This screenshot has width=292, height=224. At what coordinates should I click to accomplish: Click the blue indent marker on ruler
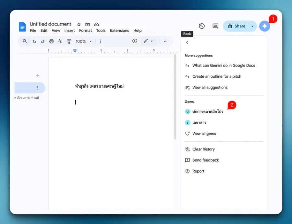click(75, 51)
